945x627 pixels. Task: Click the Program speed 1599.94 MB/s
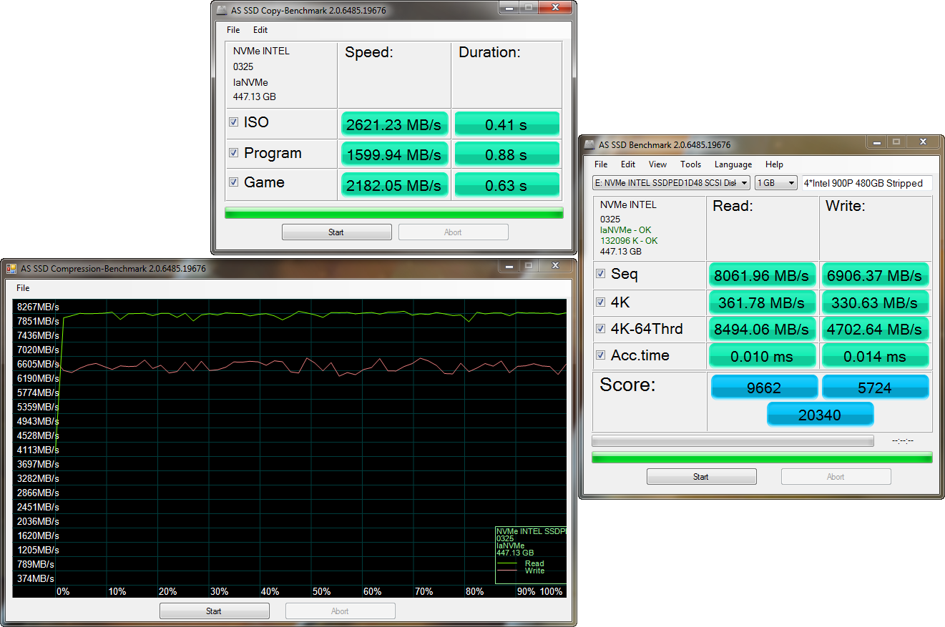395,154
